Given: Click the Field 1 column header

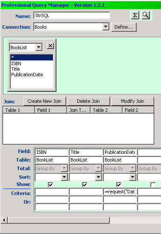Looking at the screenshot, I should pyautogui.click(x=51, y=110).
